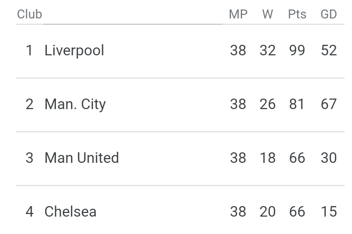Select Man United's 18 wins cell
This screenshot has height=234, width=352.
click(x=268, y=158)
